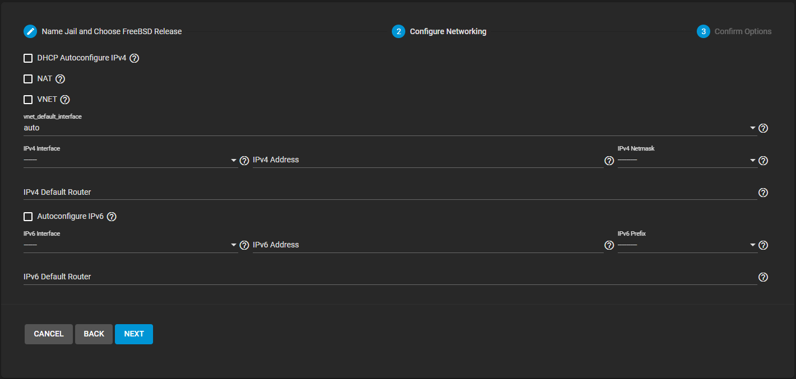Click help icon for vnet_default_interface
This screenshot has height=379, width=796.
(763, 128)
